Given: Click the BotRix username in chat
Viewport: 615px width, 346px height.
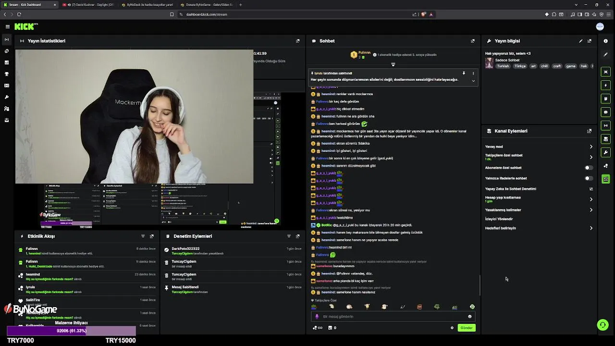Looking at the screenshot, I should point(327,225).
